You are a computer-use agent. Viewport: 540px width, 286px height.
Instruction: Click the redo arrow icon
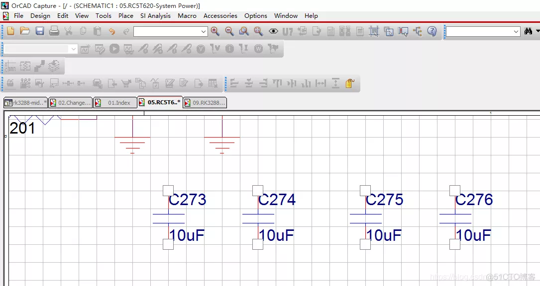126,31
